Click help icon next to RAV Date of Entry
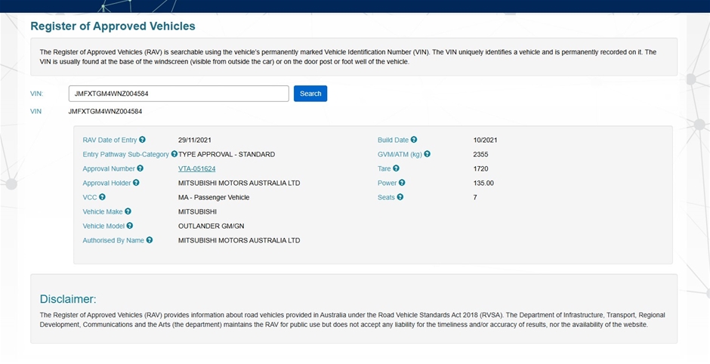This screenshot has height=364, width=710. pyautogui.click(x=142, y=140)
